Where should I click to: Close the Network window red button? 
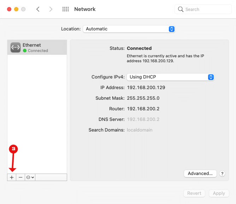(x=9, y=9)
